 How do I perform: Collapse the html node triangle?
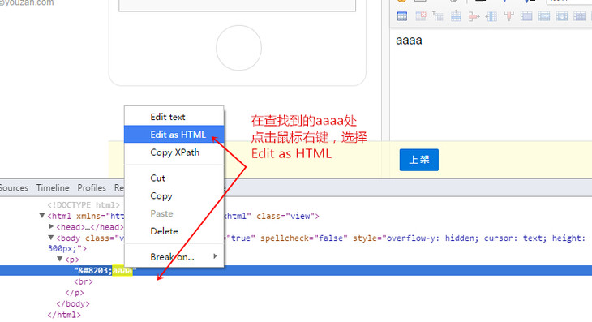coord(42,216)
